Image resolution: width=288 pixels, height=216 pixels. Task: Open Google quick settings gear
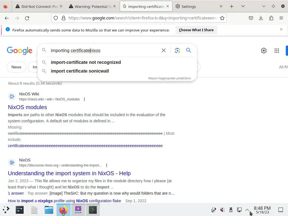pyautogui.click(x=264, y=51)
